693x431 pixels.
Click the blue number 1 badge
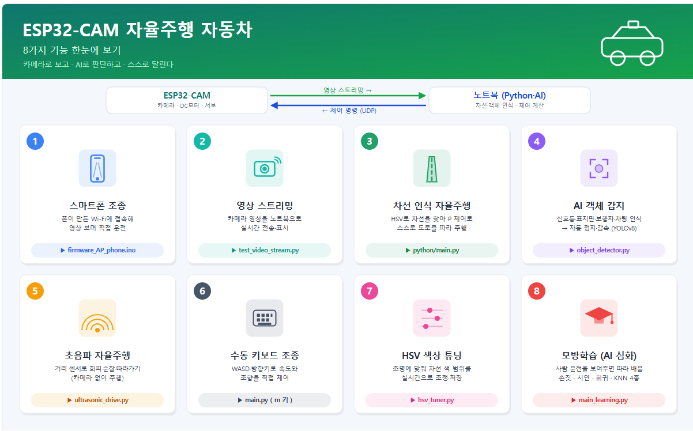click(x=35, y=141)
